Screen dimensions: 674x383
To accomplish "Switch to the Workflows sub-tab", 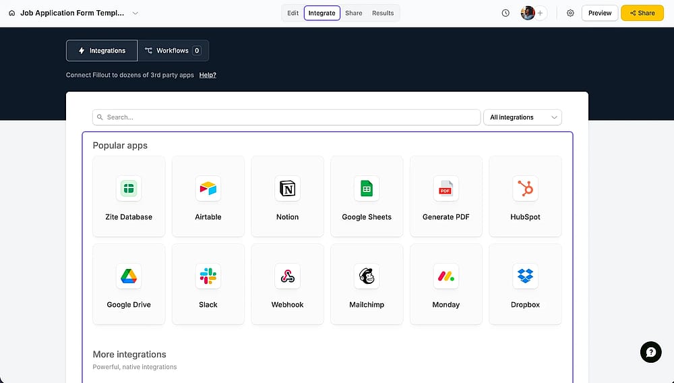I will tap(173, 51).
